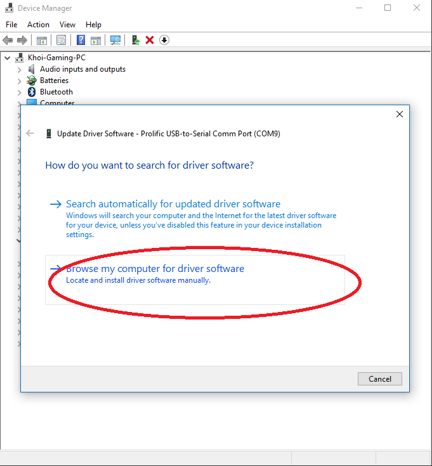Open the File menu
Image resolution: width=432 pixels, height=466 pixels.
(x=11, y=25)
